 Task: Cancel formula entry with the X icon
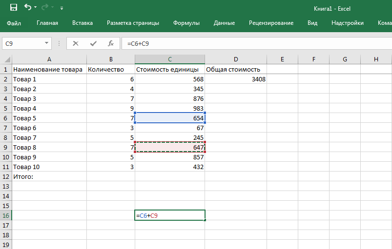tap(75, 43)
